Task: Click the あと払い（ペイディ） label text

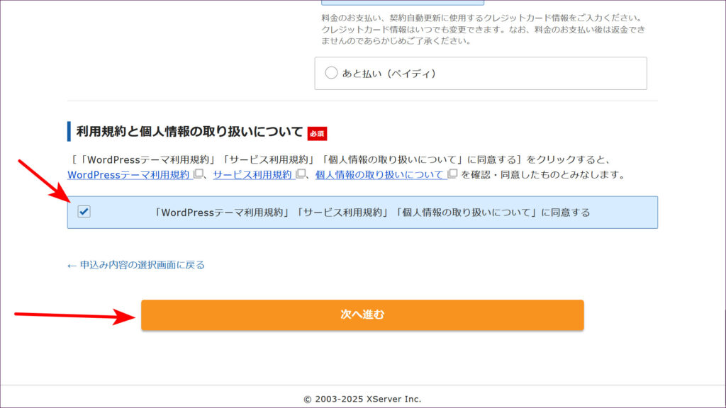Action: (x=389, y=73)
